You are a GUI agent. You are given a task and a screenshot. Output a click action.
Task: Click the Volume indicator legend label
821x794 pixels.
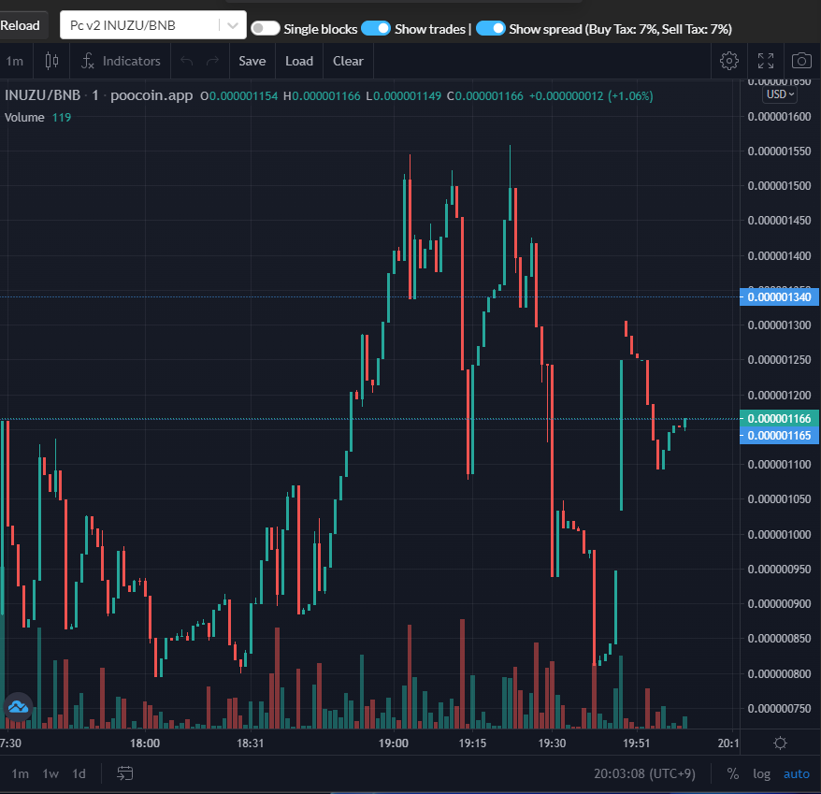click(24, 117)
